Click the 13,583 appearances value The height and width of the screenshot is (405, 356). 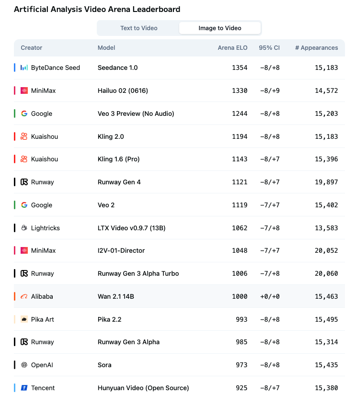tap(326, 228)
